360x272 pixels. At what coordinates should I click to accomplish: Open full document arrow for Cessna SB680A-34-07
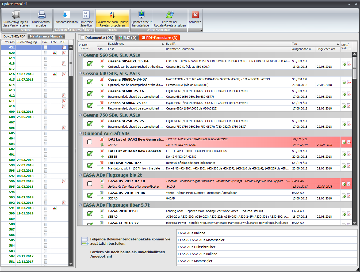[x=344, y=82]
